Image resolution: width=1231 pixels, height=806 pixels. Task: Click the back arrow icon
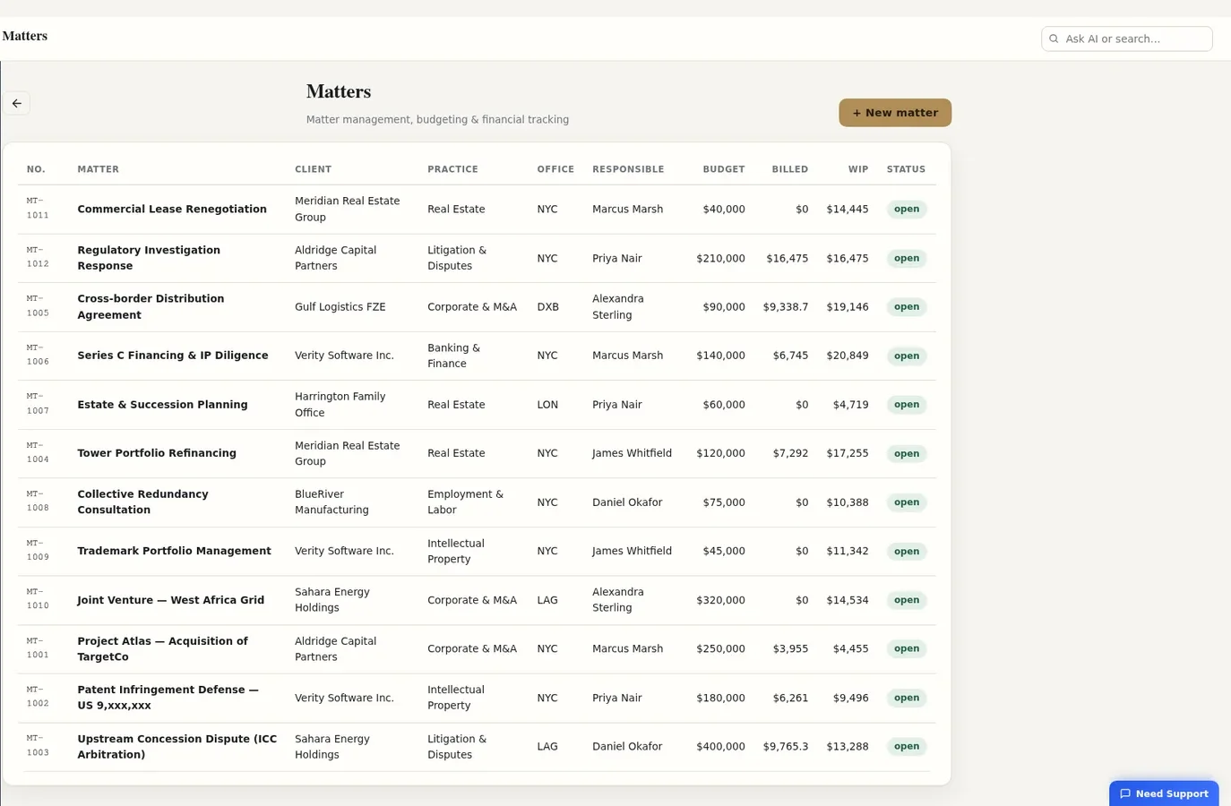coord(17,104)
